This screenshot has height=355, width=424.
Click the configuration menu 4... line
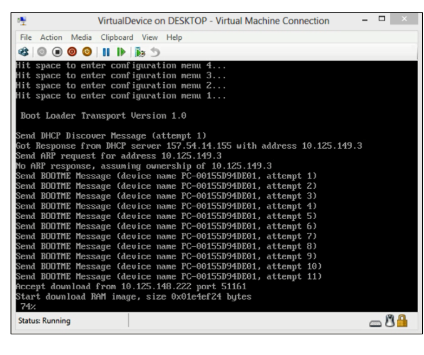coord(121,66)
